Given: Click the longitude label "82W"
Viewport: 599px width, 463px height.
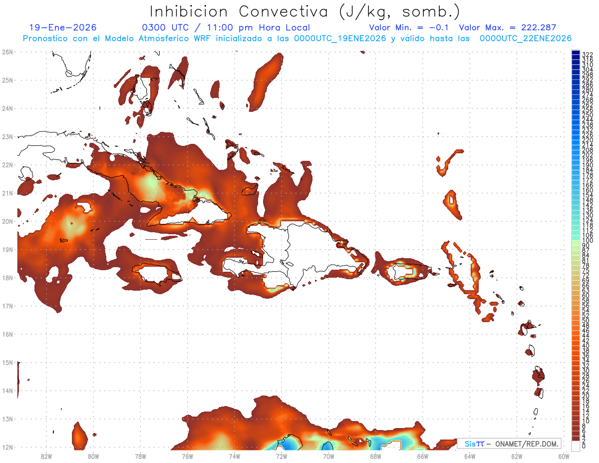Looking at the screenshot, I should (46, 457).
